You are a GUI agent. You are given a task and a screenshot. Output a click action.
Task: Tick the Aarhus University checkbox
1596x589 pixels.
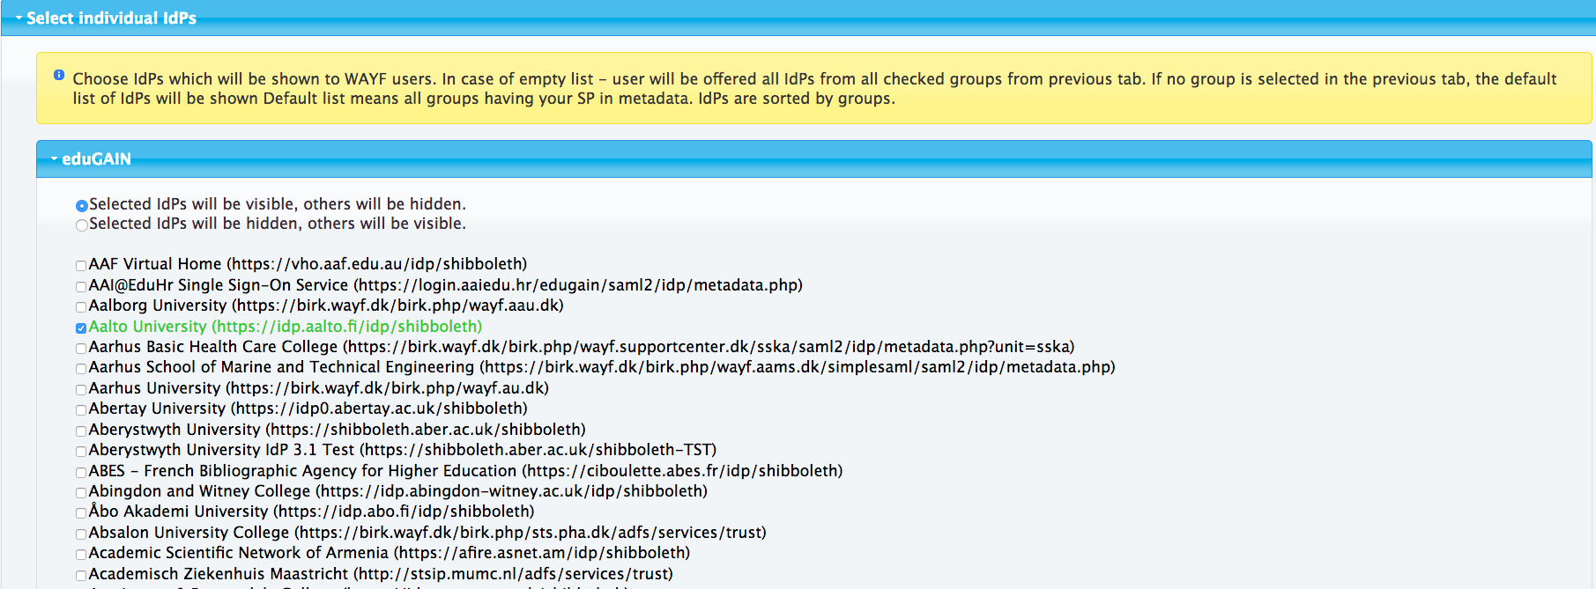(81, 390)
